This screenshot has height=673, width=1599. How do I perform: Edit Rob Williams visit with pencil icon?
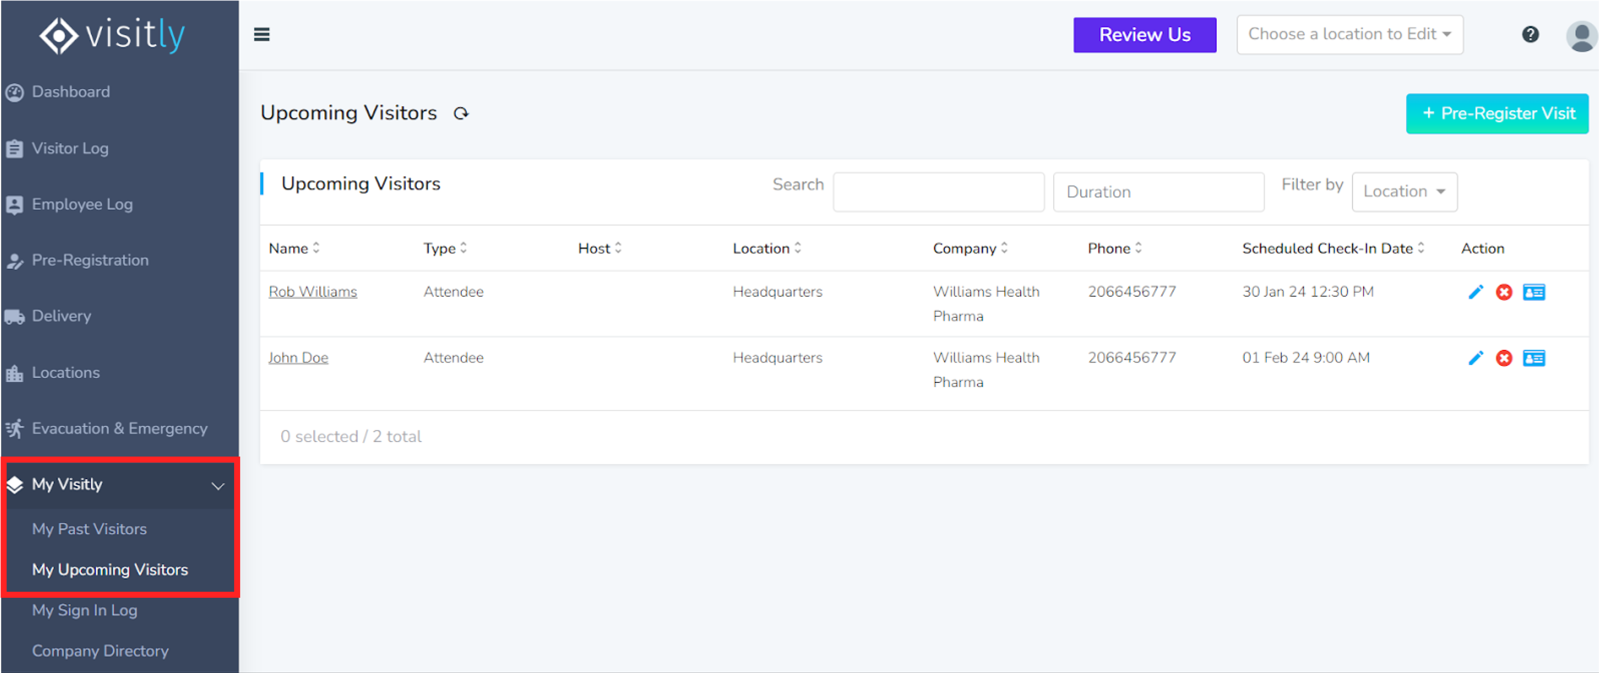pos(1476,292)
